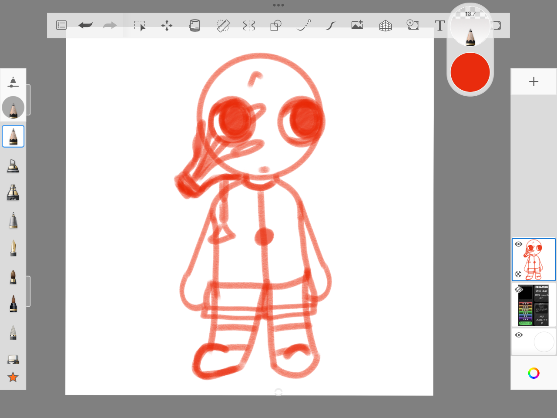Open the main menu list

(x=61, y=25)
